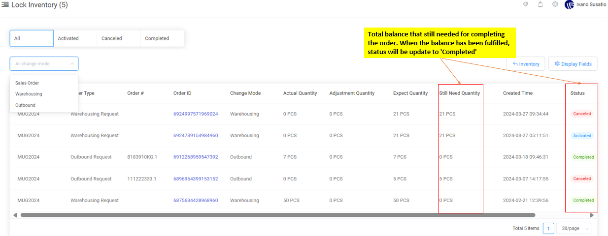The height and width of the screenshot is (236, 608).
Task: Open order ID 6924997571969024
Action: click(196, 114)
